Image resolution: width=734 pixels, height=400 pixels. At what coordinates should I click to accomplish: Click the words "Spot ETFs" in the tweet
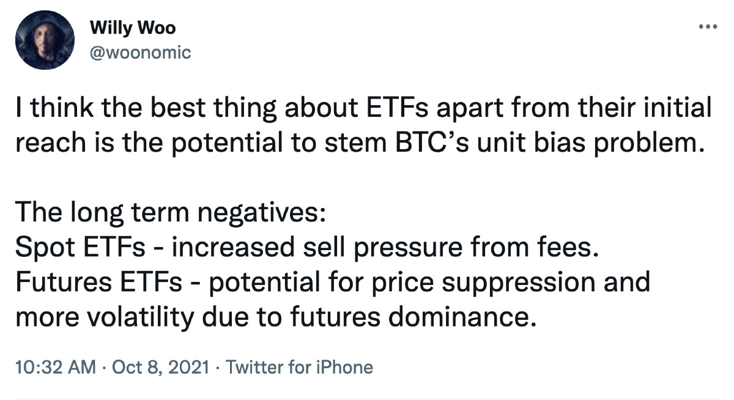point(81,247)
